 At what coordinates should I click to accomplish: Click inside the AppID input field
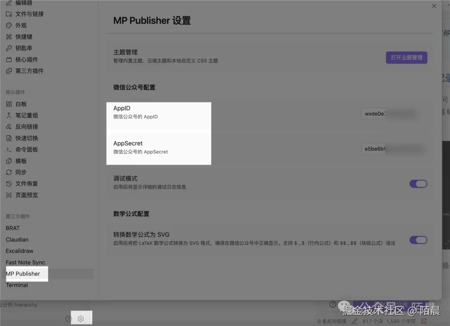point(392,113)
